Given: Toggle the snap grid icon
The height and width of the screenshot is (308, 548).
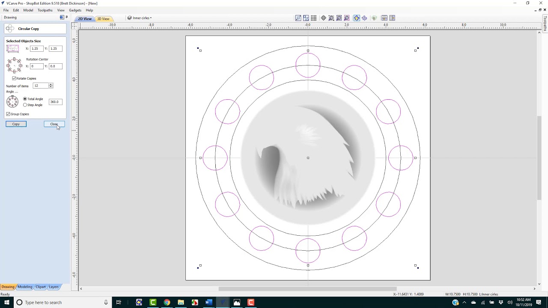Looking at the screenshot, I should (x=314, y=18).
